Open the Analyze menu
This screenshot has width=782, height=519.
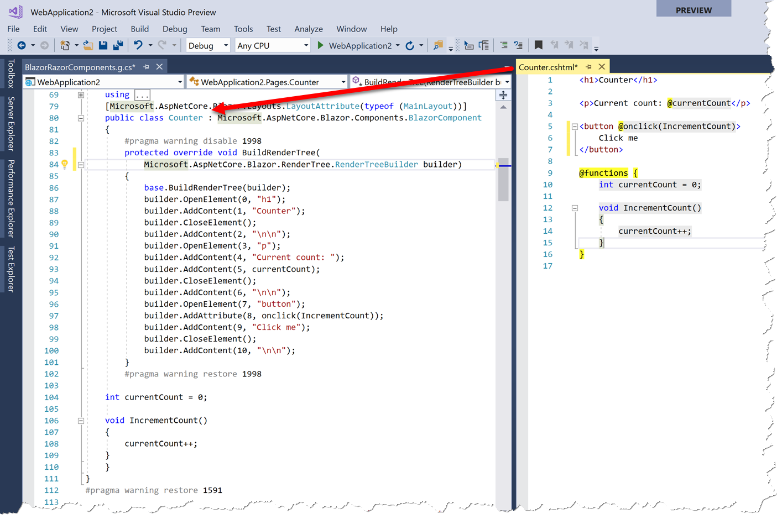pyautogui.click(x=309, y=29)
